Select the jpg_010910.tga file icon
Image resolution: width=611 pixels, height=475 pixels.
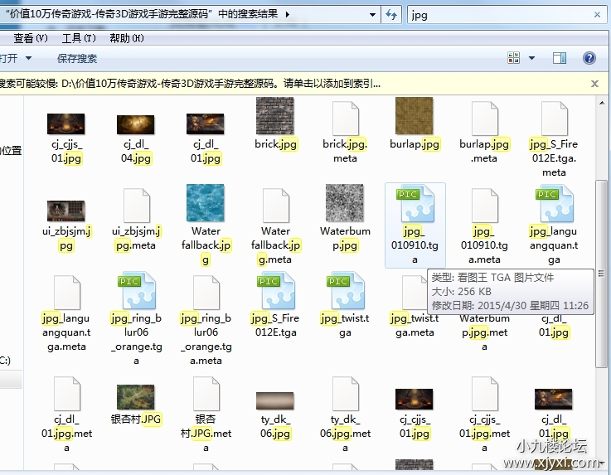pos(415,204)
